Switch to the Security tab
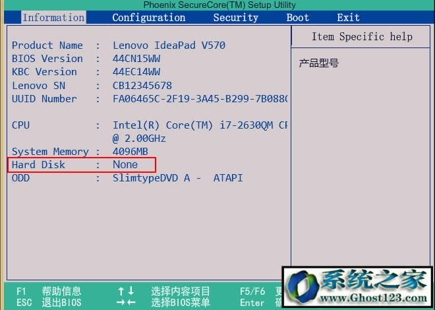This screenshot has width=435, height=310. pos(236,18)
